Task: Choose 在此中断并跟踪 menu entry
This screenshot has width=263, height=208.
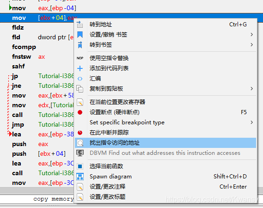Action: coord(165,133)
